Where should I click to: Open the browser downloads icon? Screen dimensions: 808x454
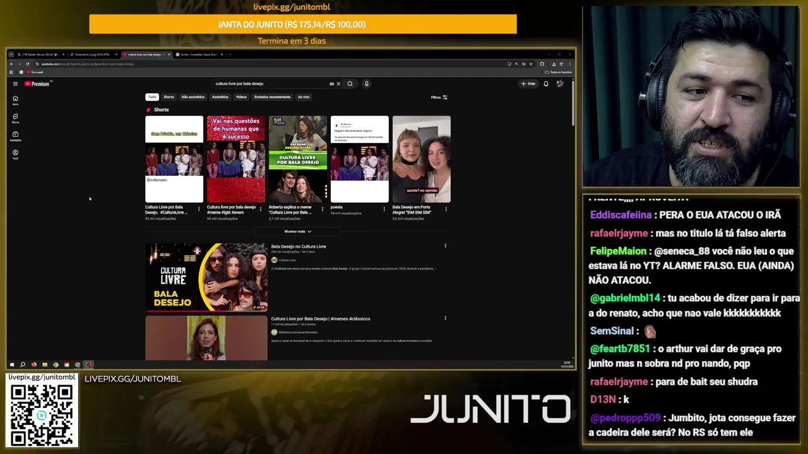(x=554, y=64)
